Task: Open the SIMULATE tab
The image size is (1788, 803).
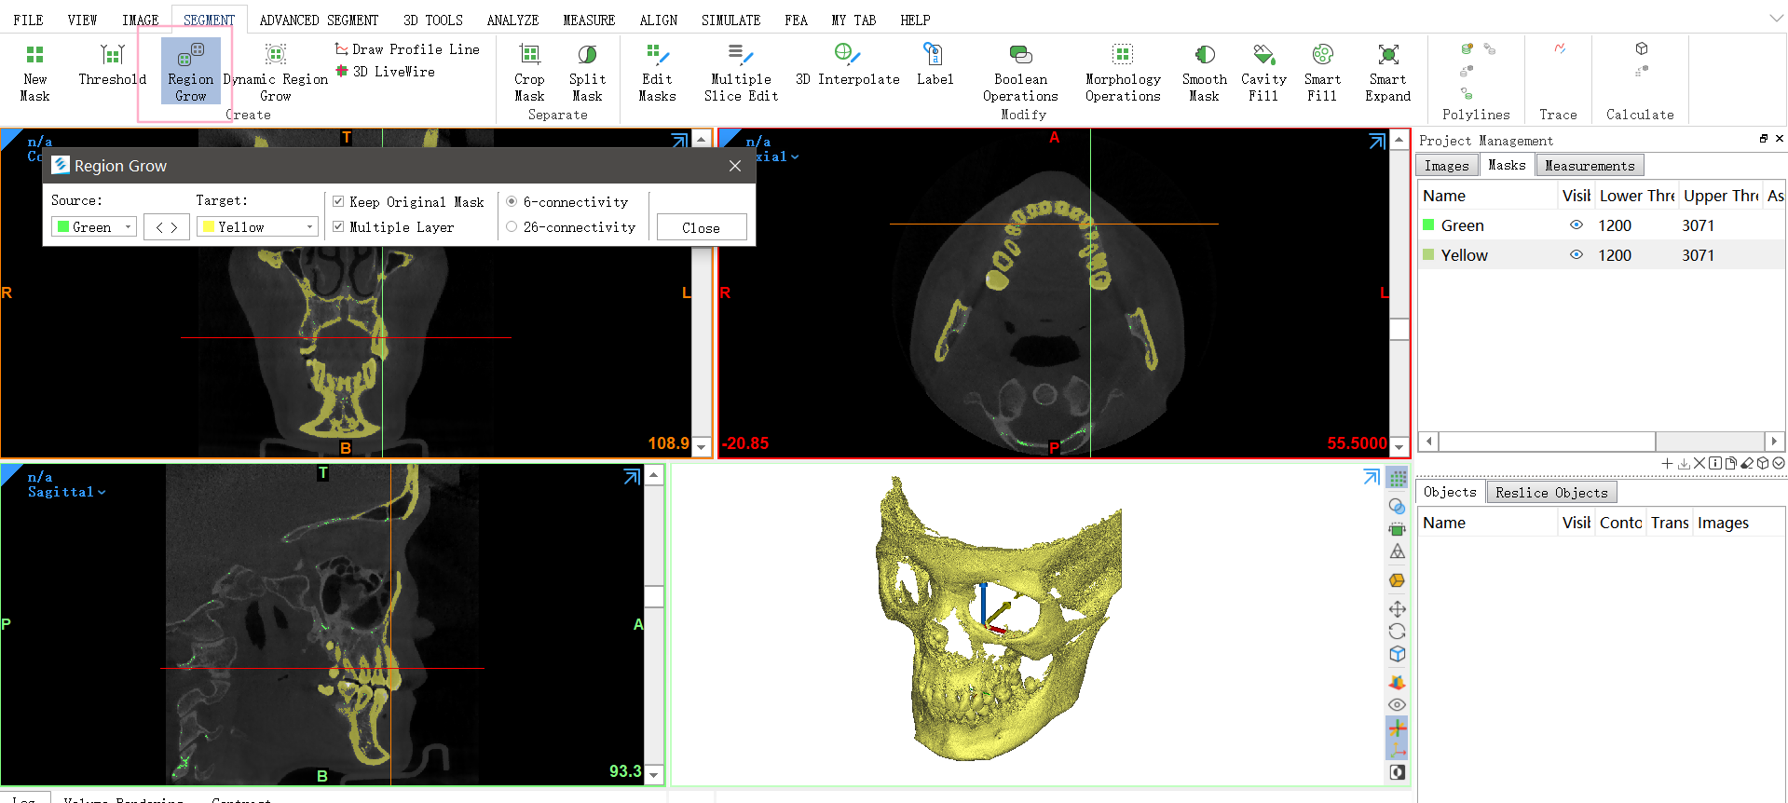Action: click(730, 20)
